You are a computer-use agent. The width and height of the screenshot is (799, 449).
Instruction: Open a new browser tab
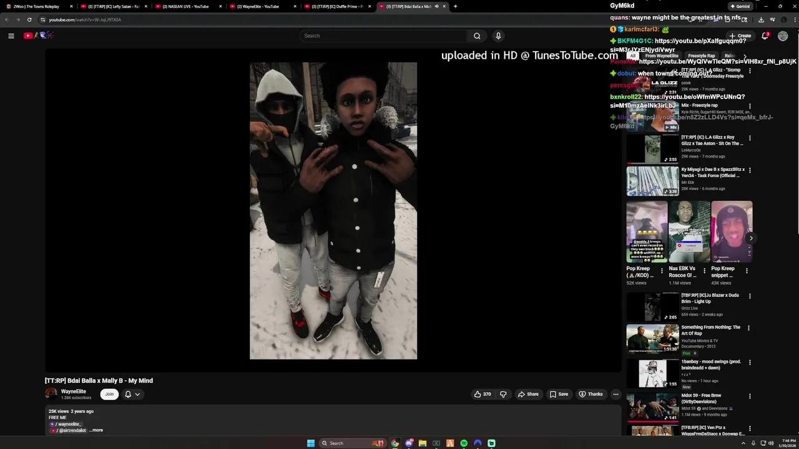455,6
